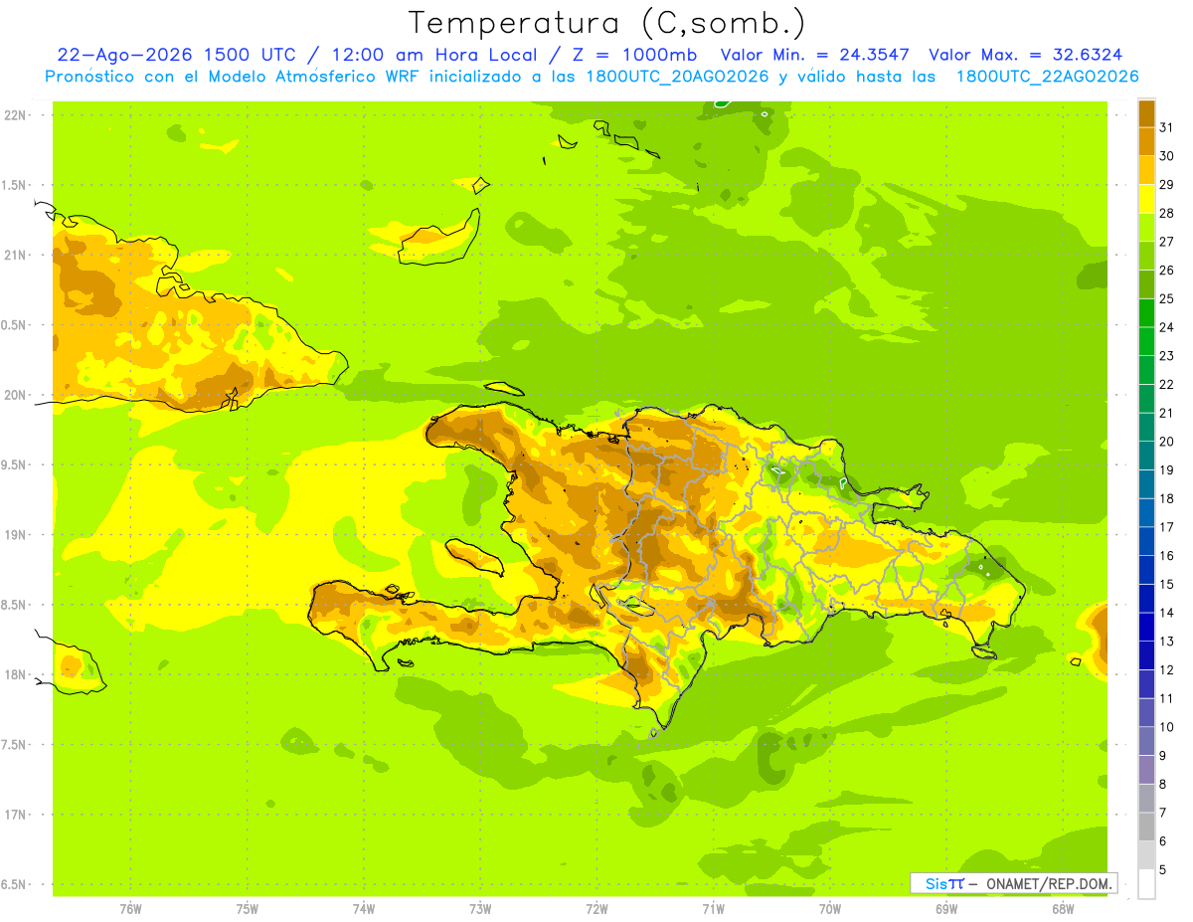Click the colorbar value '27'
The image size is (1193, 922).
pos(1167,242)
